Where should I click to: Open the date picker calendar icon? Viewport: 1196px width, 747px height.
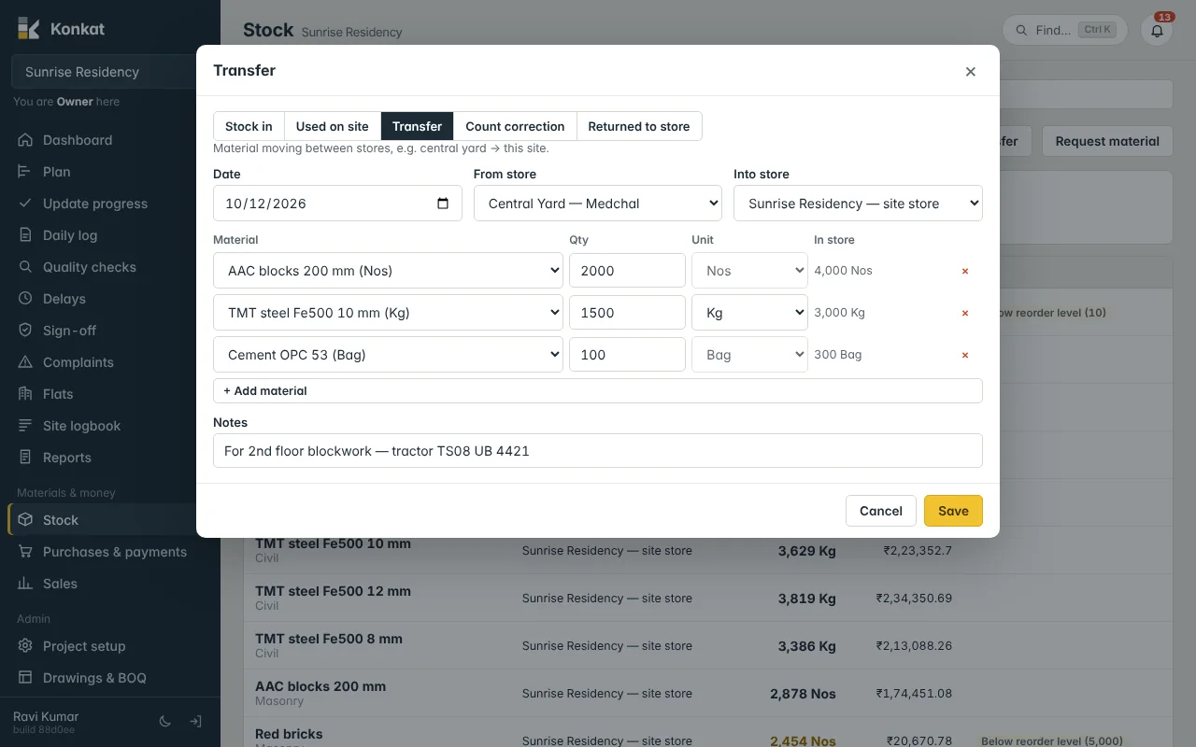[x=443, y=204]
